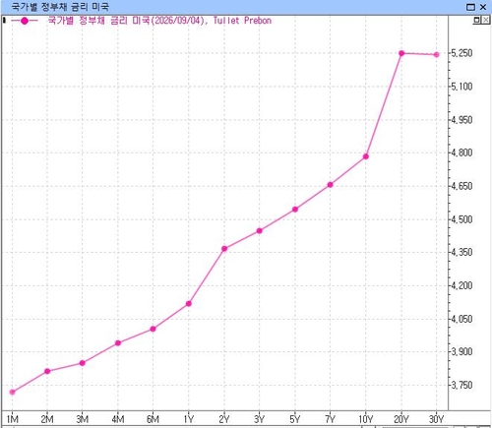Click the pink legend marker icon
The width and height of the screenshot is (492, 428).
click(25, 21)
